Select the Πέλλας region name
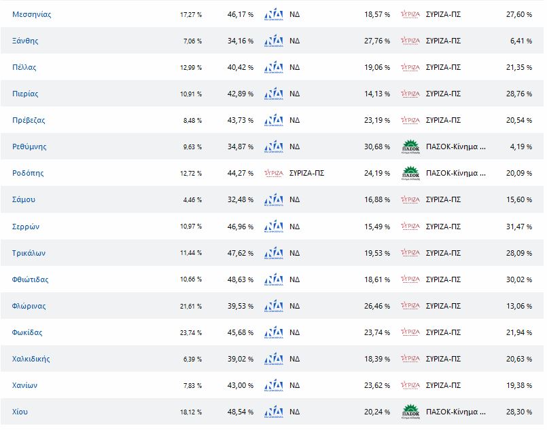 [24, 67]
